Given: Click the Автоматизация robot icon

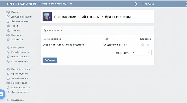Looking at the screenshot, I should pos(8,78).
